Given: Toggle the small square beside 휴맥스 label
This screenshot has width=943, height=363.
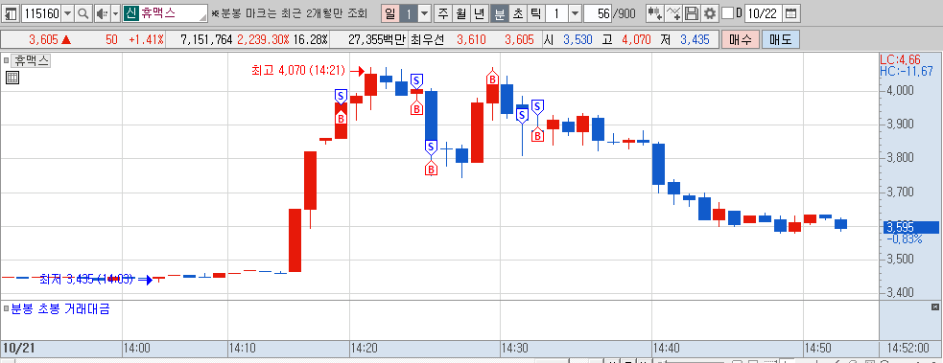Looking at the screenshot, I should click(x=6, y=60).
